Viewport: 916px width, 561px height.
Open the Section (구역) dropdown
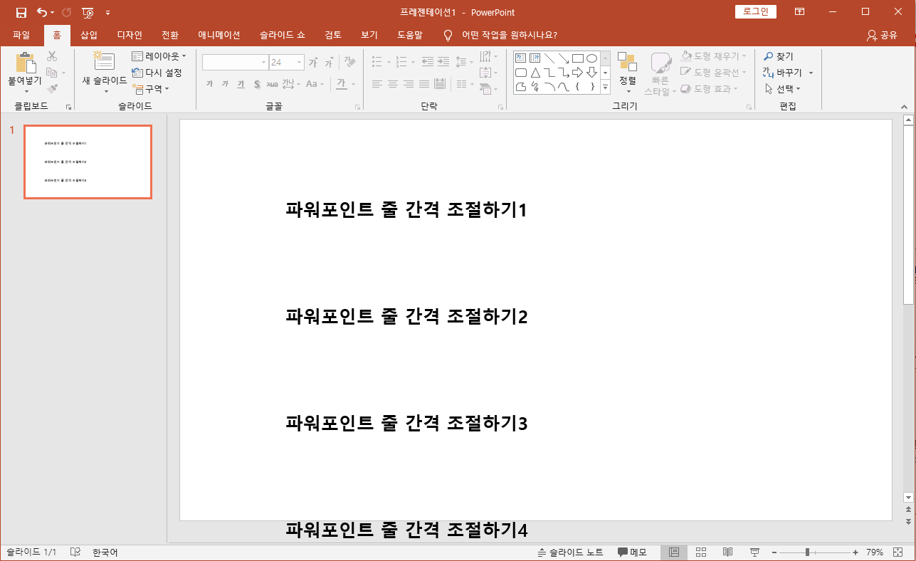coord(151,89)
